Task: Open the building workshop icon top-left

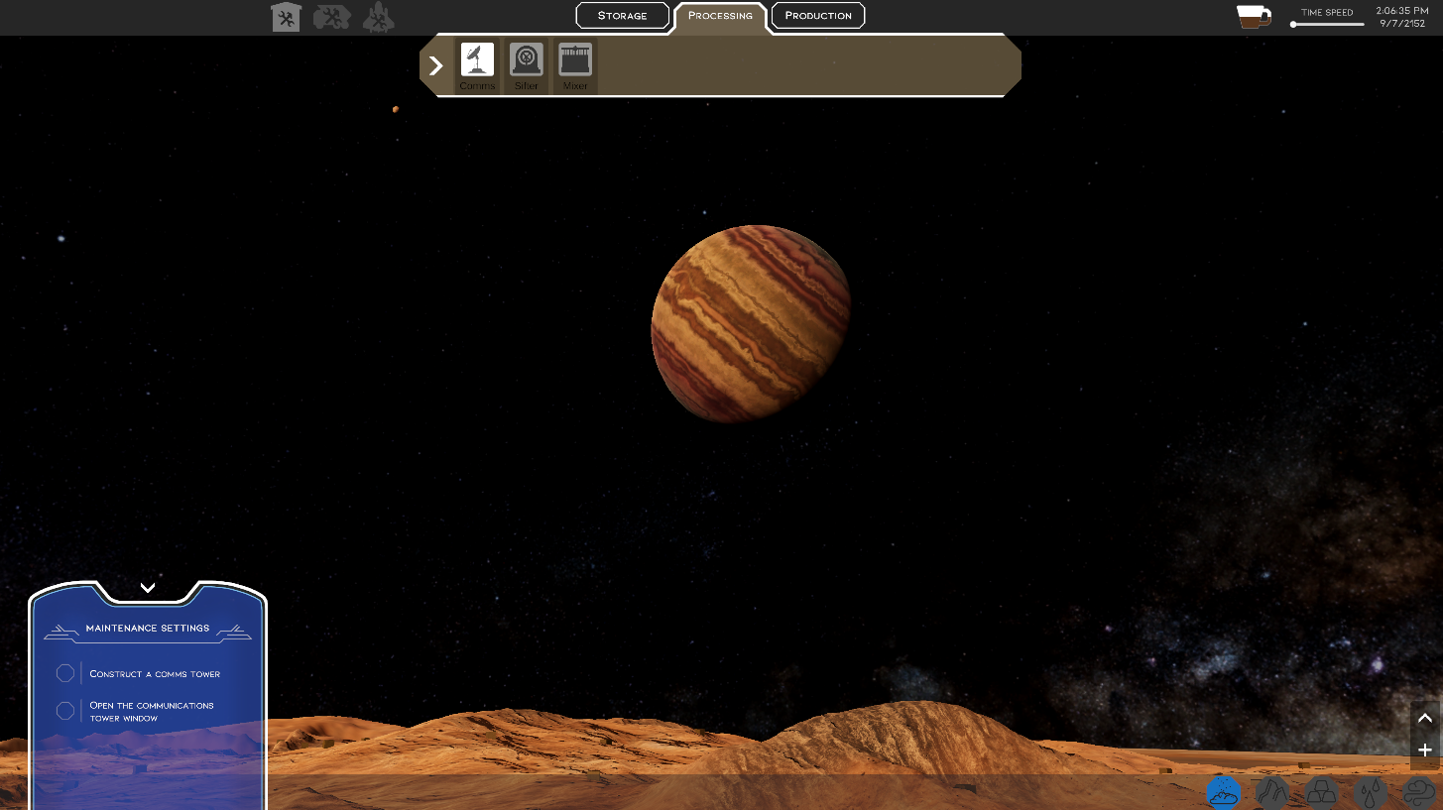Action: click(287, 17)
